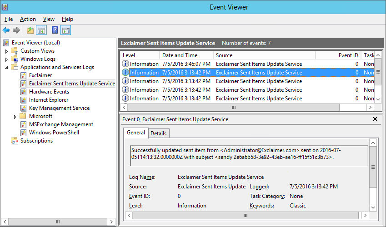
Task: Click the Keywords value Classic
Action: tap(298, 206)
